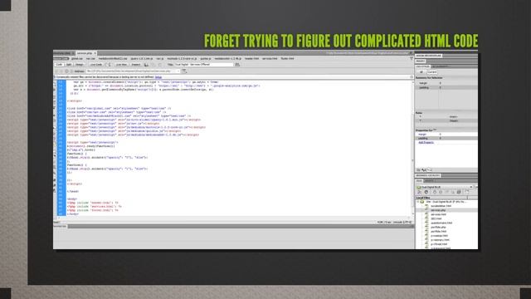Open the site selector dropdown in Files panel

tap(445, 187)
